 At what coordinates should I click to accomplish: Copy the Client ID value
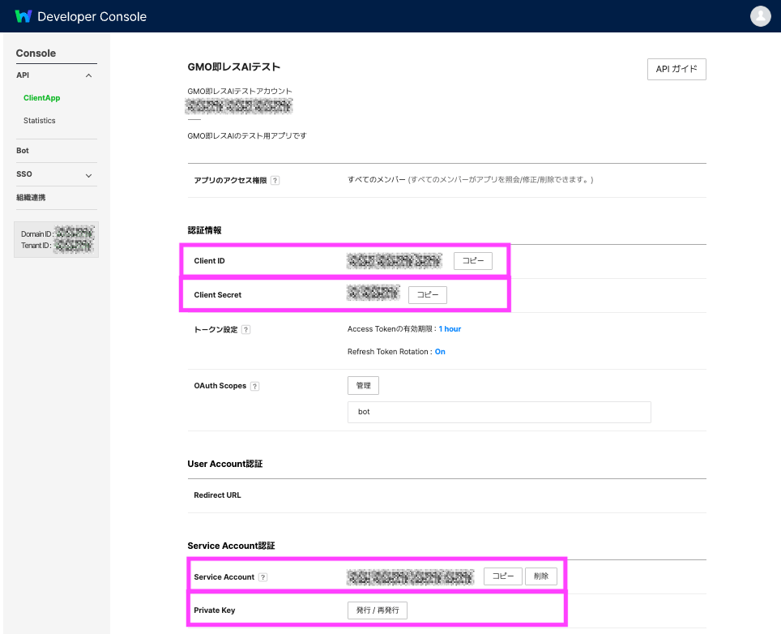472,261
